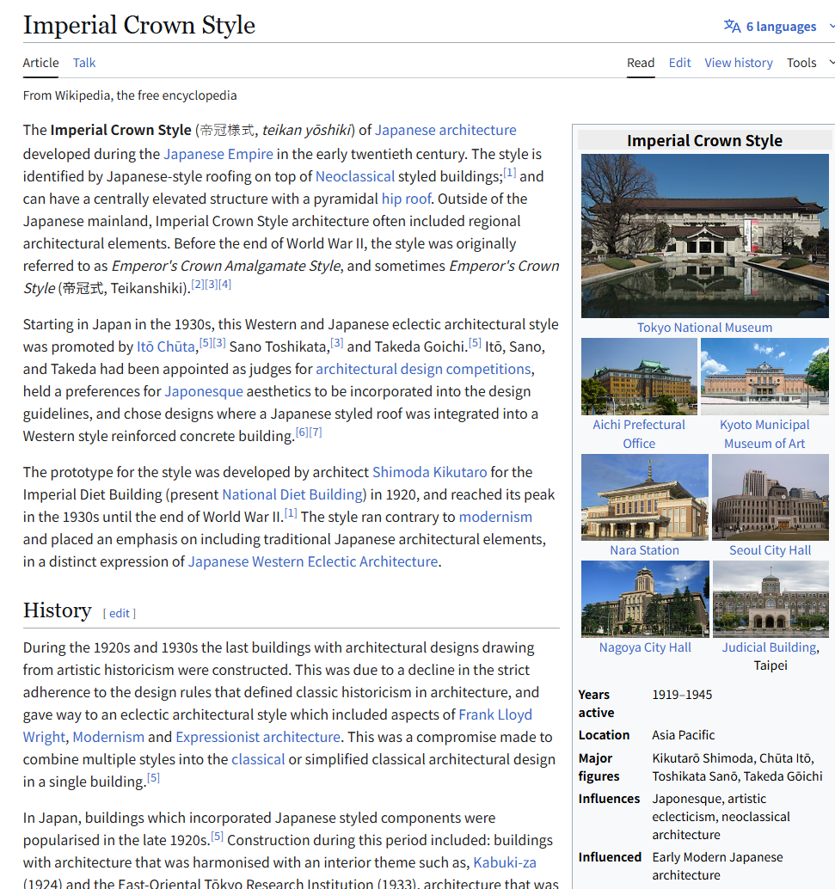This screenshot has height=889, width=835.
Task: Open the Expressionist architecture link
Action: 258,737
